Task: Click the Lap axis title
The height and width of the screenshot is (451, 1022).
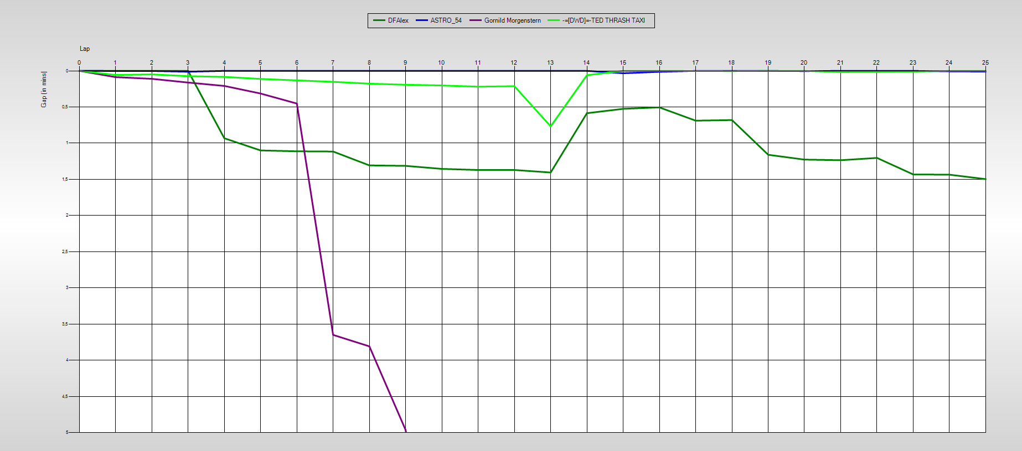Action: pyautogui.click(x=85, y=49)
